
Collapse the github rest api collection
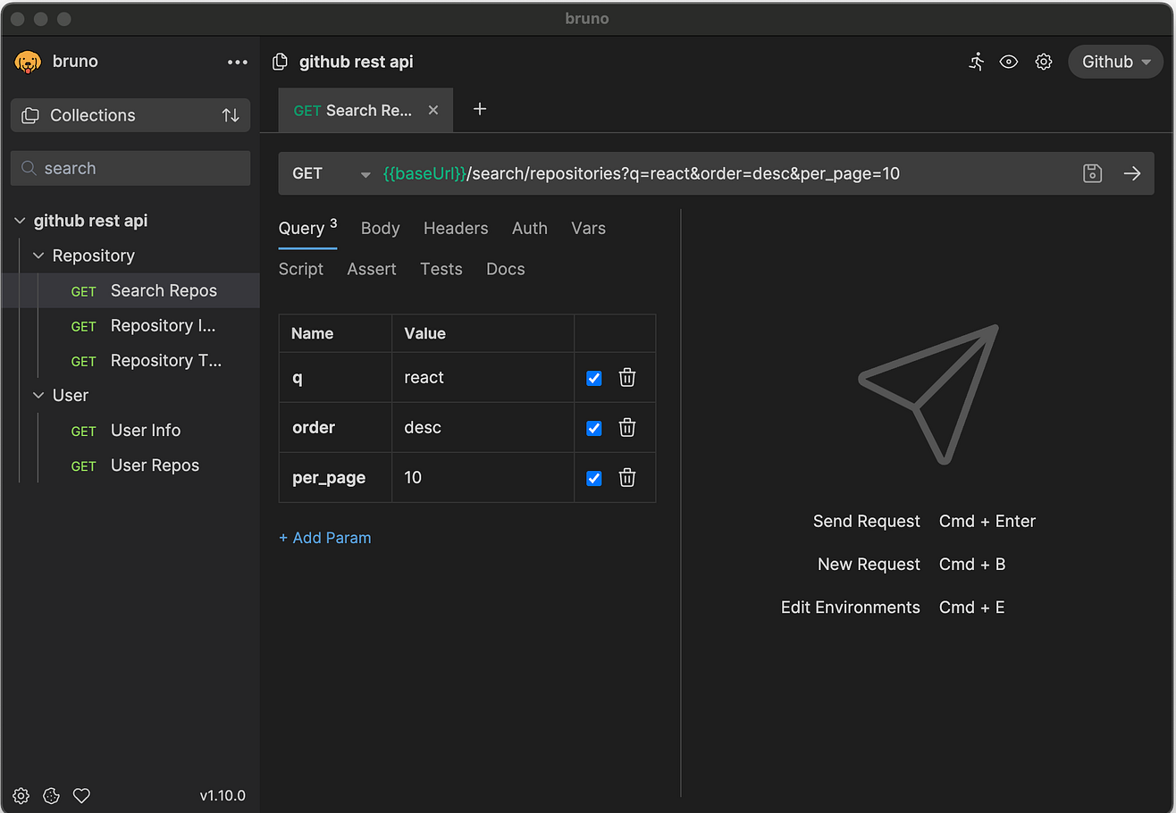click(21, 221)
